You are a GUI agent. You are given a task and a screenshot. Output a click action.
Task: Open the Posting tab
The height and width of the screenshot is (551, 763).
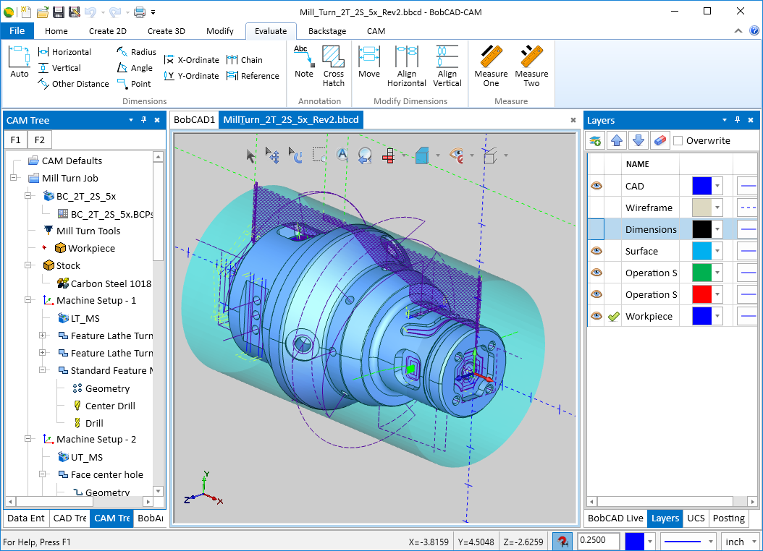pyautogui.click(x=728, y=518)
